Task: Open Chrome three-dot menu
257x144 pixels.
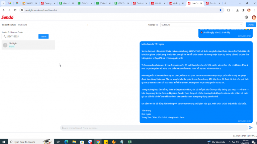Action: (x=255, y=10)
